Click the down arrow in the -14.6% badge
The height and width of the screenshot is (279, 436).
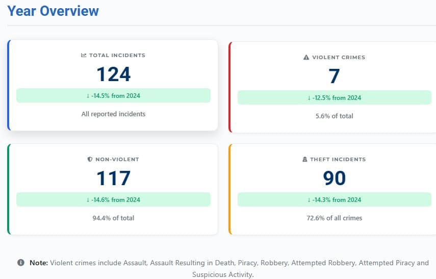pos(88,199)
